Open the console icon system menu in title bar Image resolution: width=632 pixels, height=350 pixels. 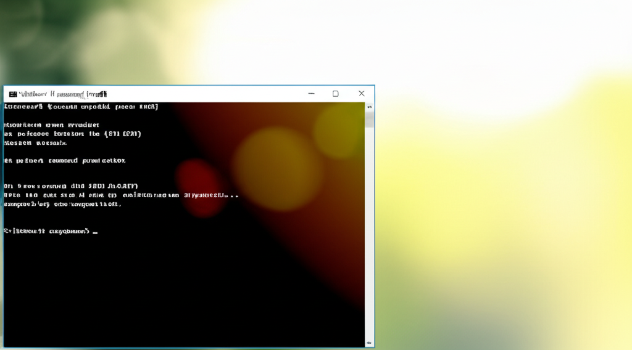[x=12, y=94]
